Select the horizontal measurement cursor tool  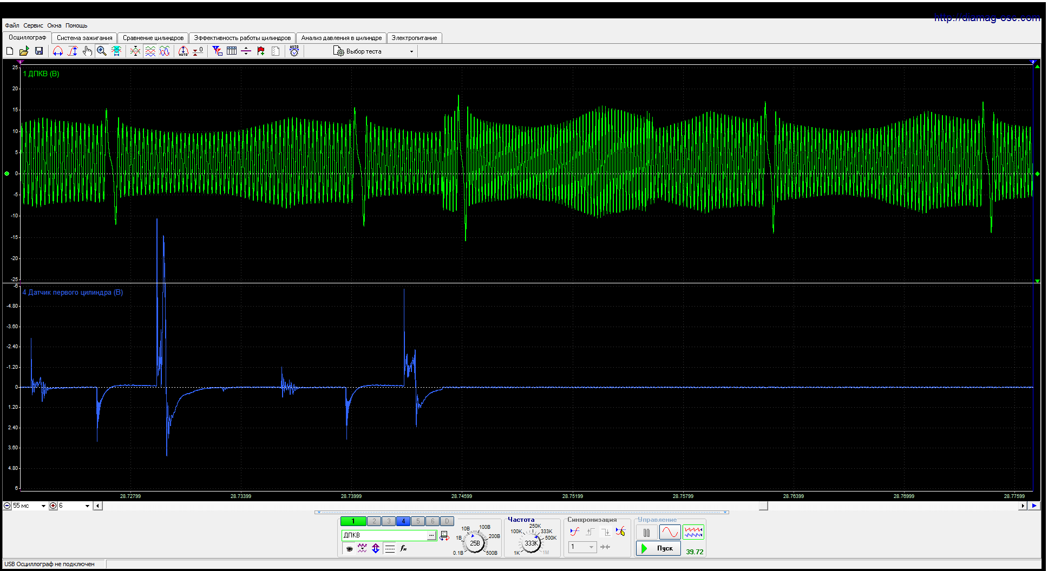[58, 51]
